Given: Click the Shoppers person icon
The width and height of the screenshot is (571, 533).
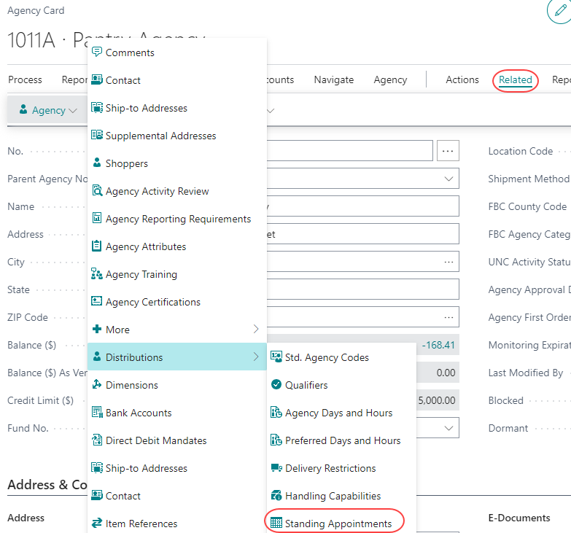Looking at the screenshot, I should coord(96,163).
